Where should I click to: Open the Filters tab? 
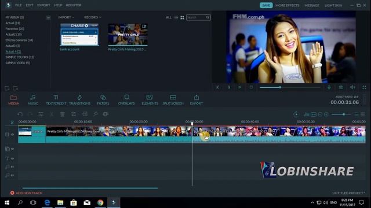tap(103, 100)
